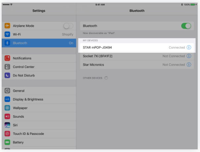Click the Display & Brightness AA icon
The width and height of the screenshot is (200, 152).
coord(7,99)
